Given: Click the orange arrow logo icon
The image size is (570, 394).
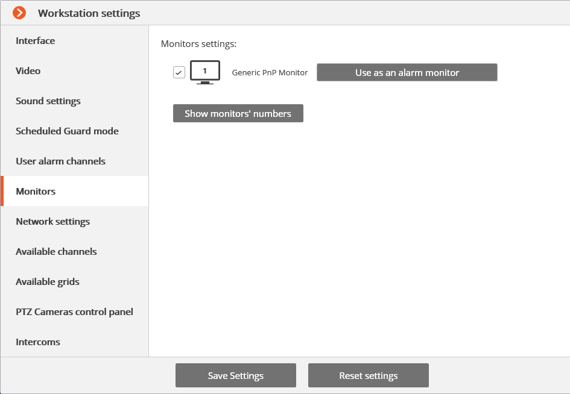Looking at the screenshot, I should pos(19,13).
